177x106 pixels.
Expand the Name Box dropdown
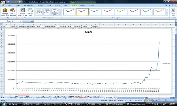[x=21, y=21]
